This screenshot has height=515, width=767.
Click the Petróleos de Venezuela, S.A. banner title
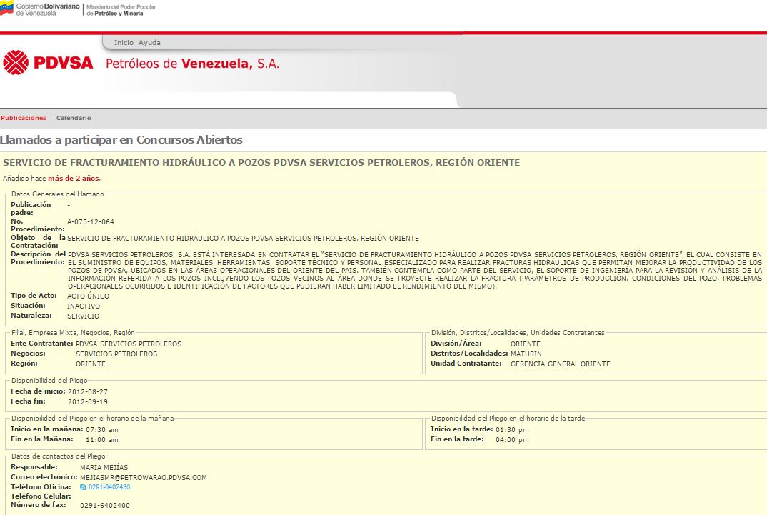192,64
